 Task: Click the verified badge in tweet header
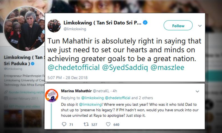coord(145,22)
